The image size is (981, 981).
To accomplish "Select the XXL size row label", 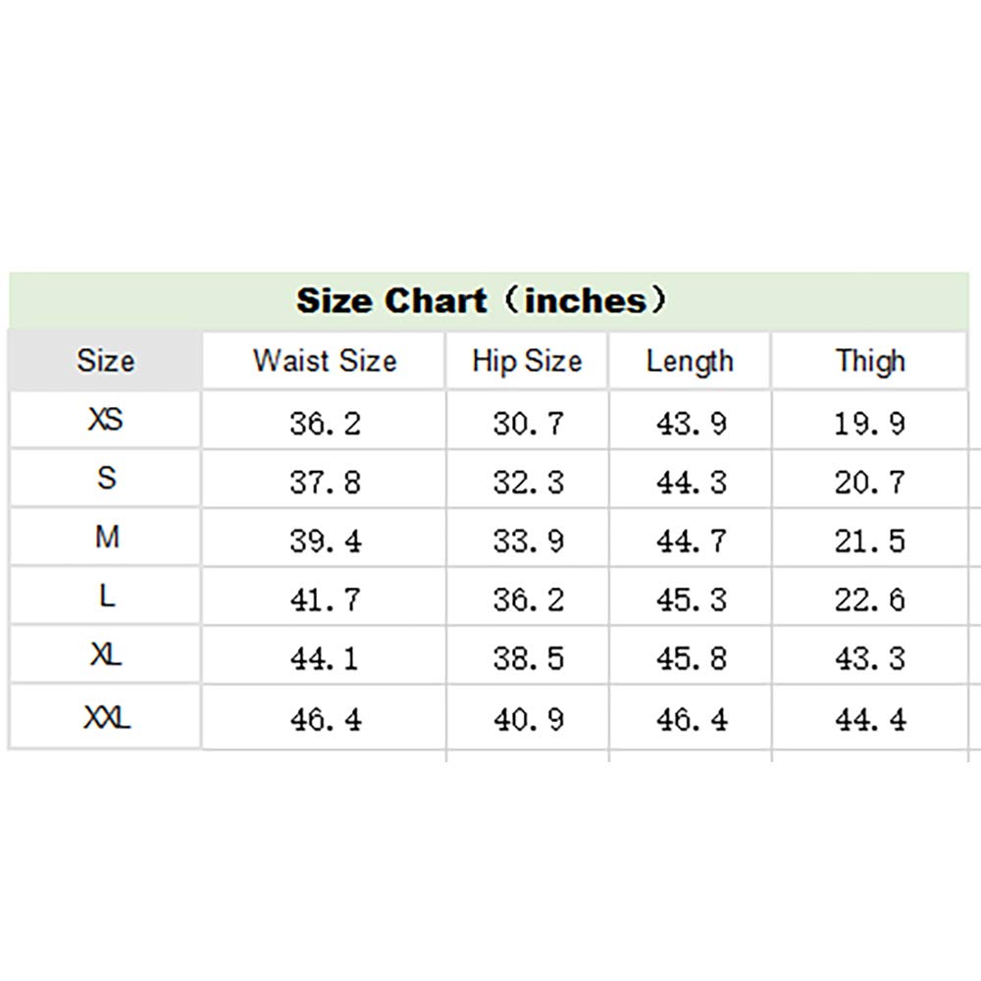I will [x=106, y=719].
